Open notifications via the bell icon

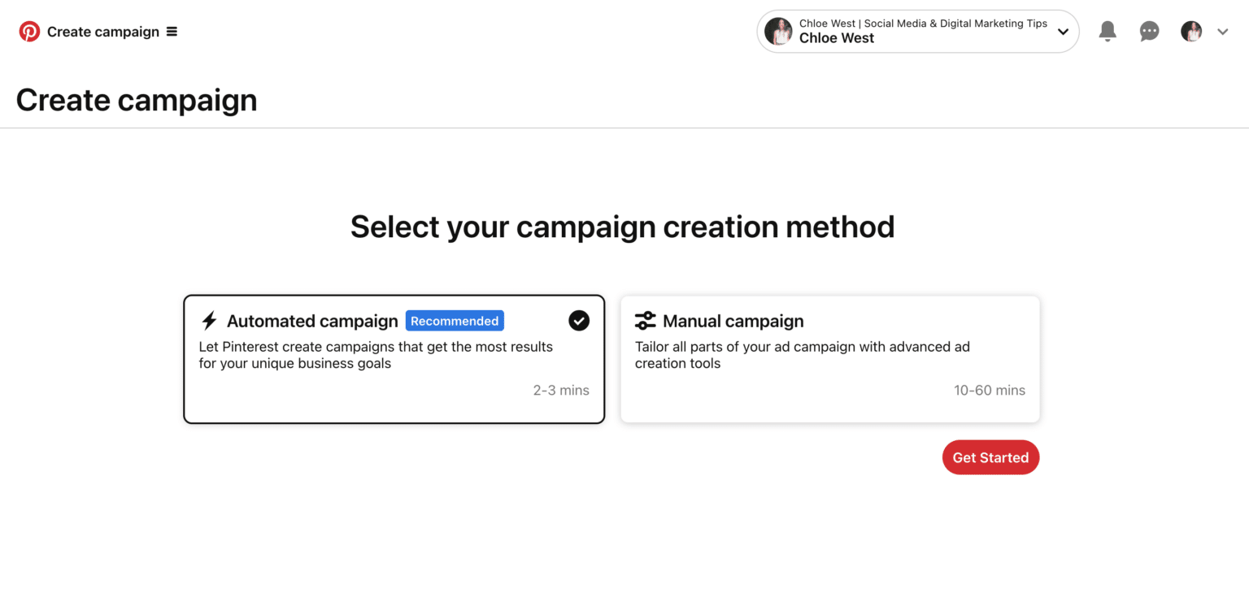1107,31
